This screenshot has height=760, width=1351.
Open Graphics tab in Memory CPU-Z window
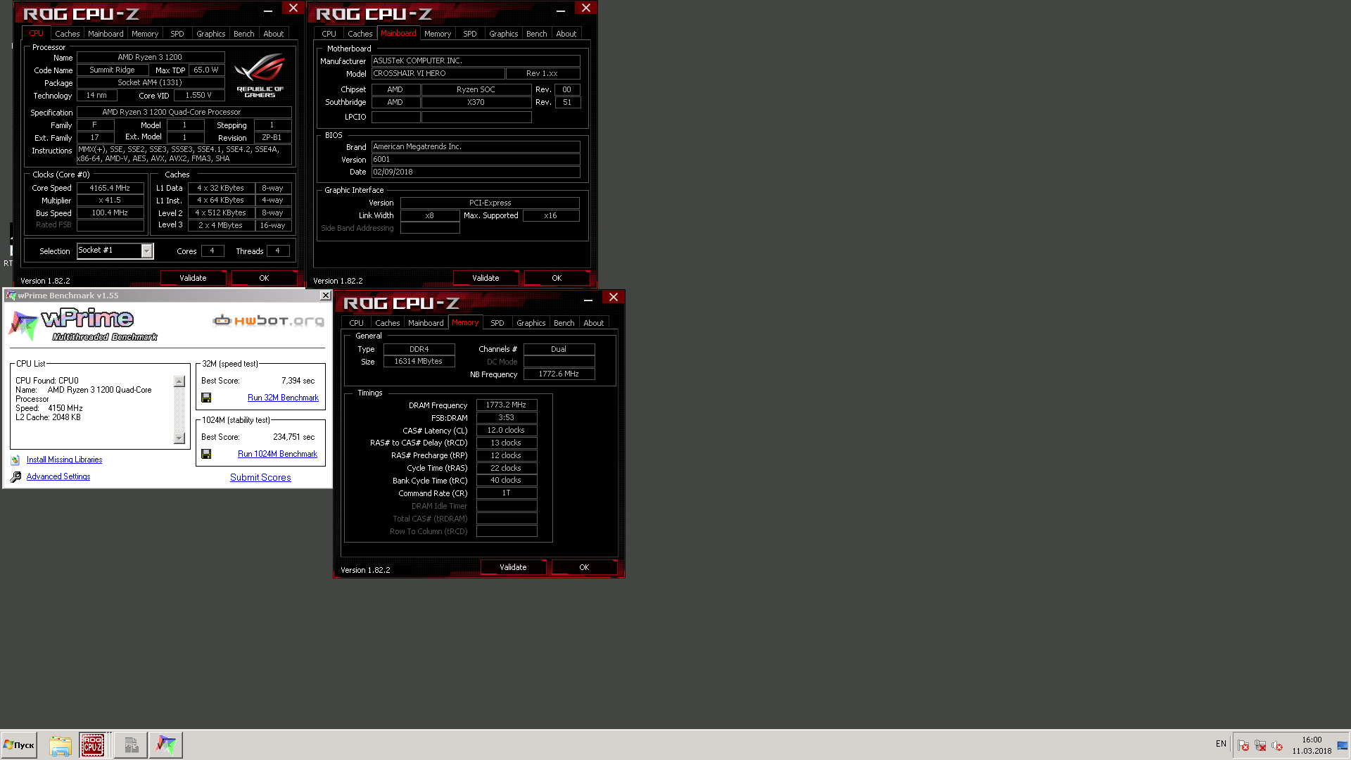[x=531, y=323]
